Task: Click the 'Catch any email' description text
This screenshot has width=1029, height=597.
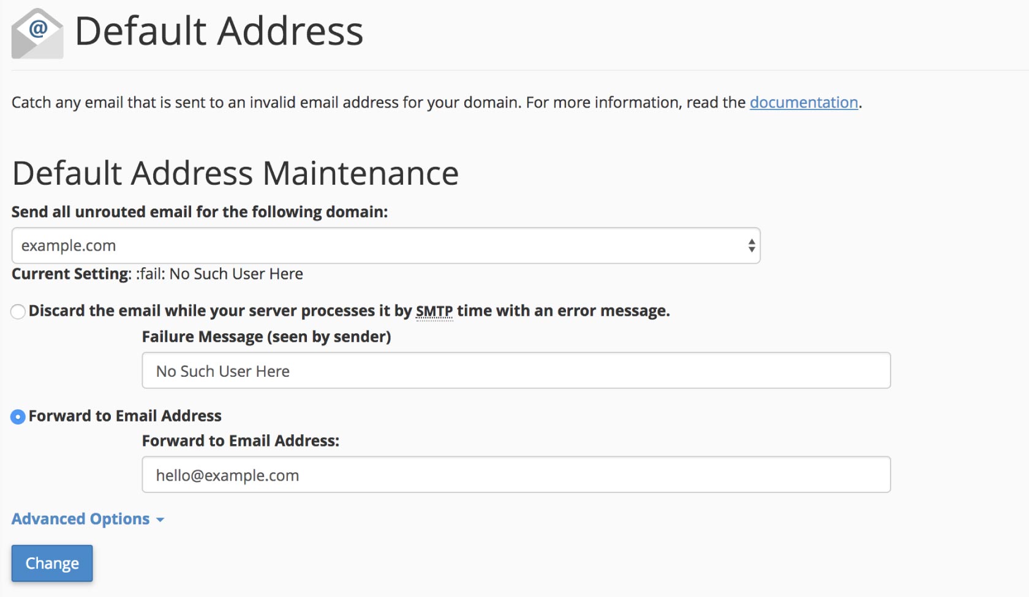Action: (x=437, y=102)
